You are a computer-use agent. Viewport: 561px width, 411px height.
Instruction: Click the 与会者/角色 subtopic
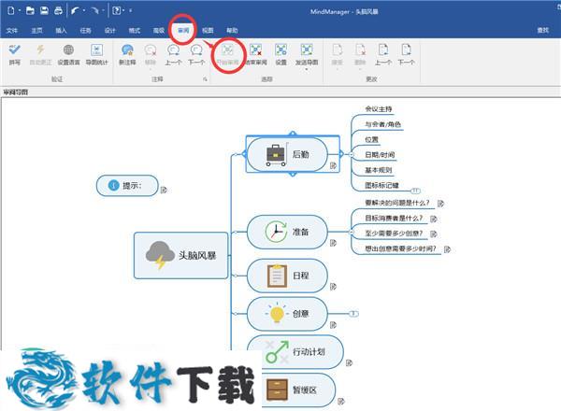point(382,124)
